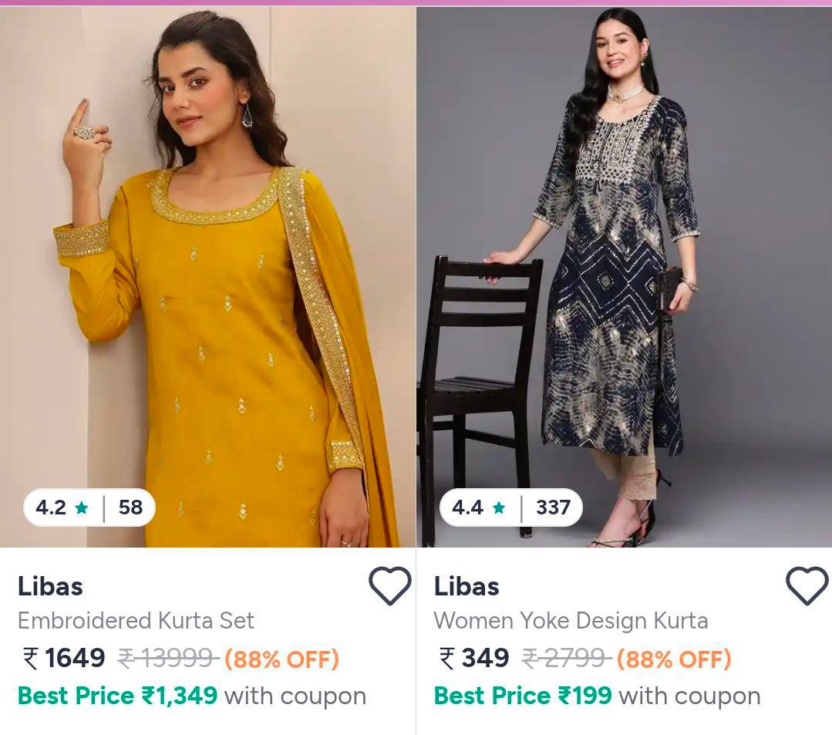
Task: Tap the struck-through ₹13999 original price
Action: click(168, 659)
